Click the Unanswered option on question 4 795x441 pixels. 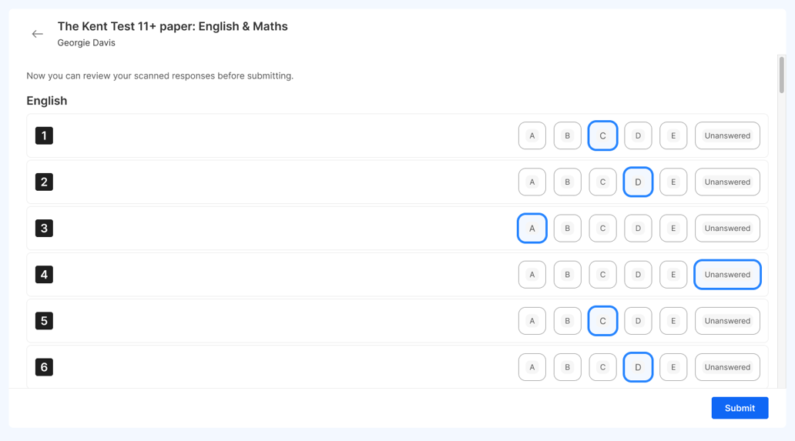(x=726, y=275)
